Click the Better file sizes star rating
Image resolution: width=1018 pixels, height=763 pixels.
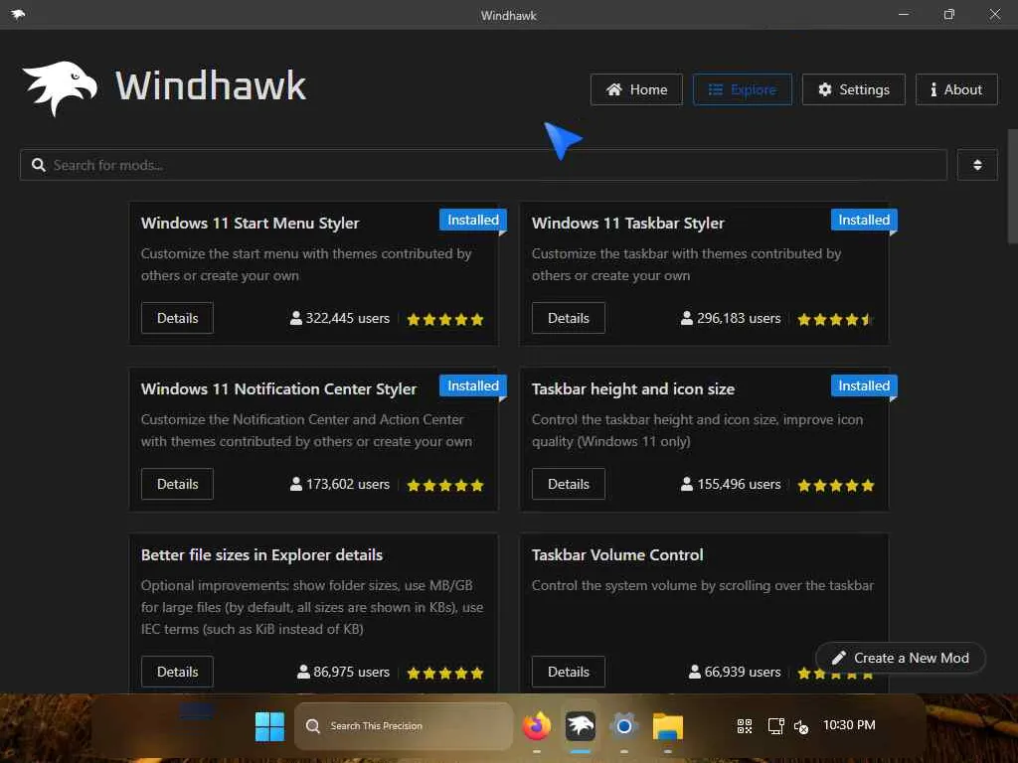click(445, 673)
